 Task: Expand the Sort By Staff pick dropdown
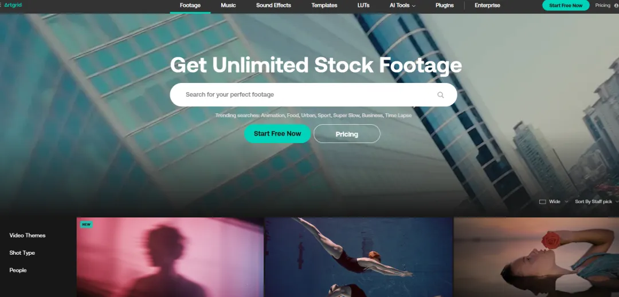596,201
